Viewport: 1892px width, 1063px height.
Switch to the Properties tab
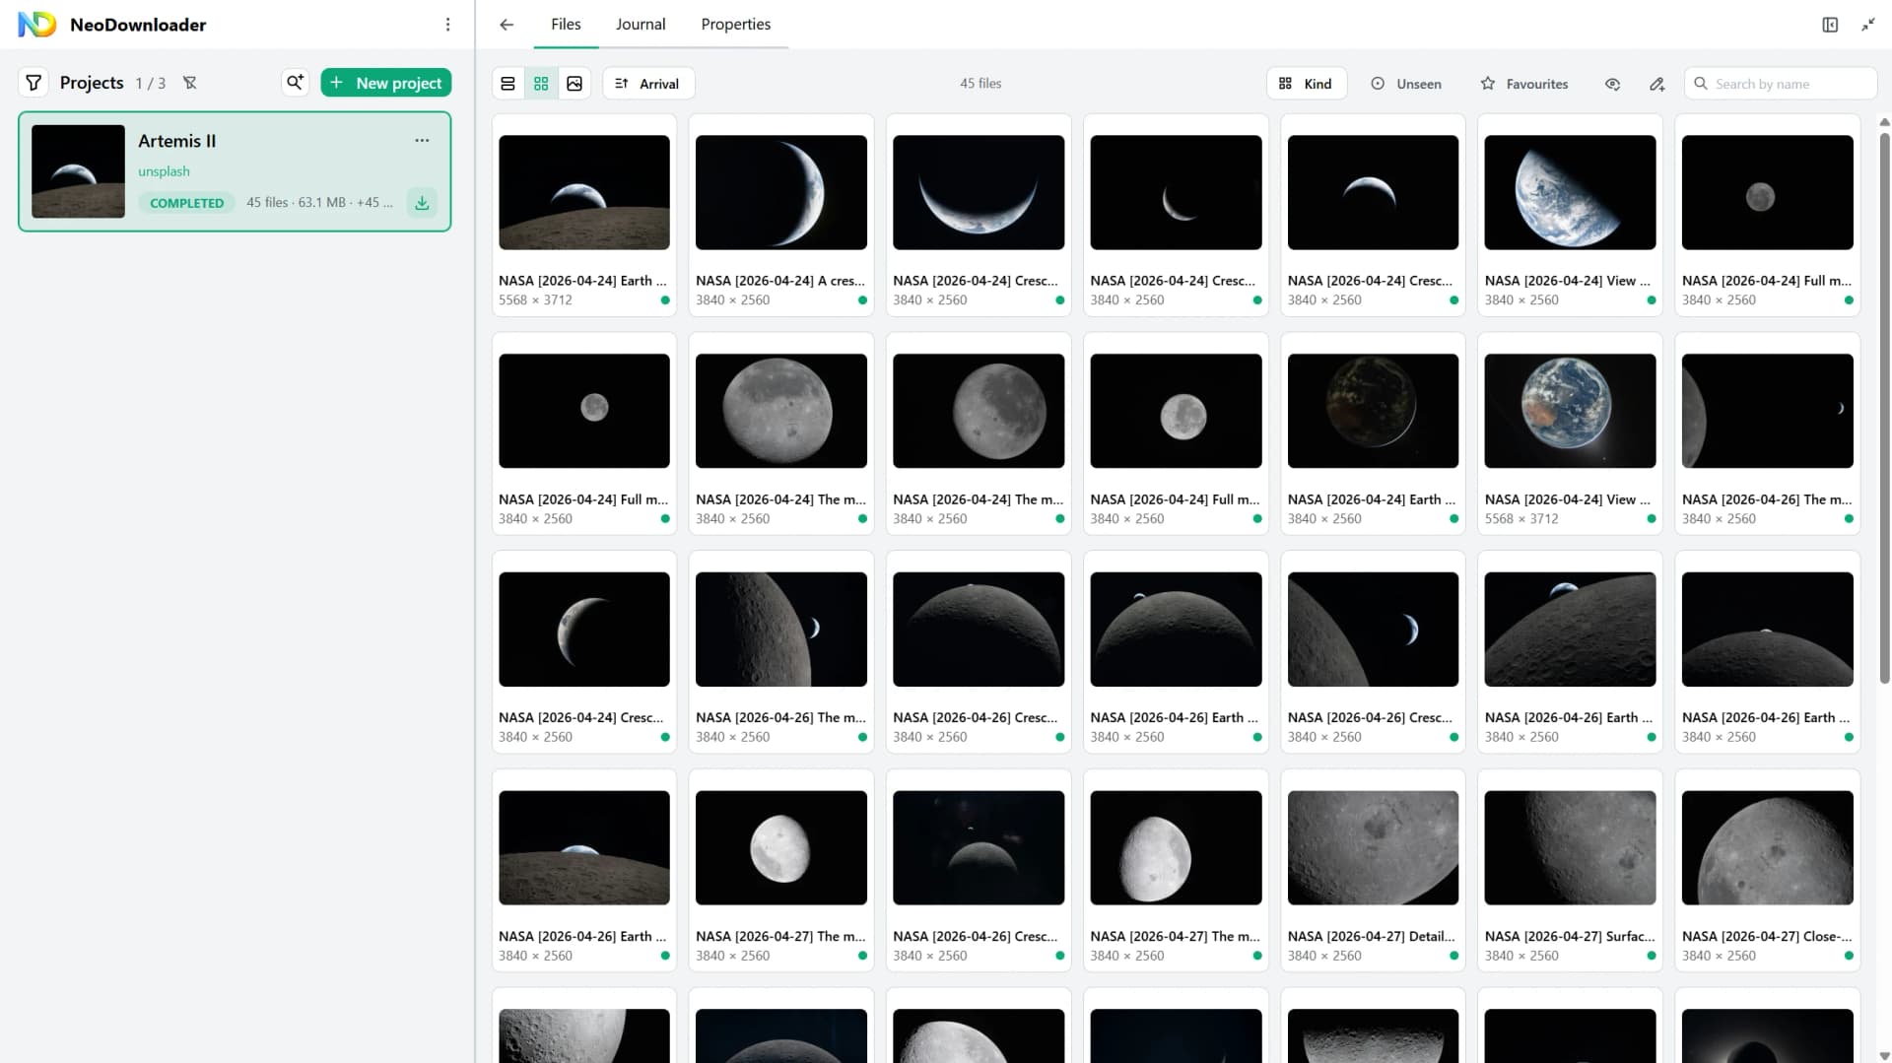[x=736, y=25]
